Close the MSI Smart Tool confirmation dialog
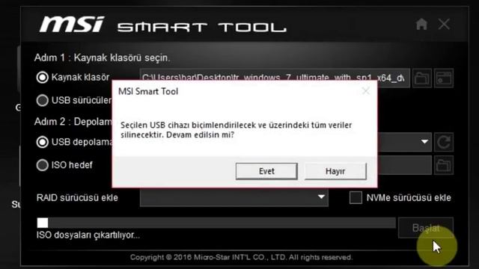This screenshot has height=269, width=479. click(366, 91)
